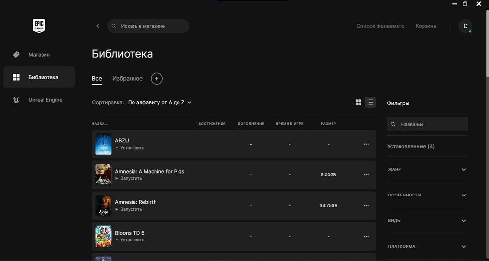Open the Список желаемого link
The width and height of the screenshot is (489, 261).
pyautogui.click(x=380, y=26)
